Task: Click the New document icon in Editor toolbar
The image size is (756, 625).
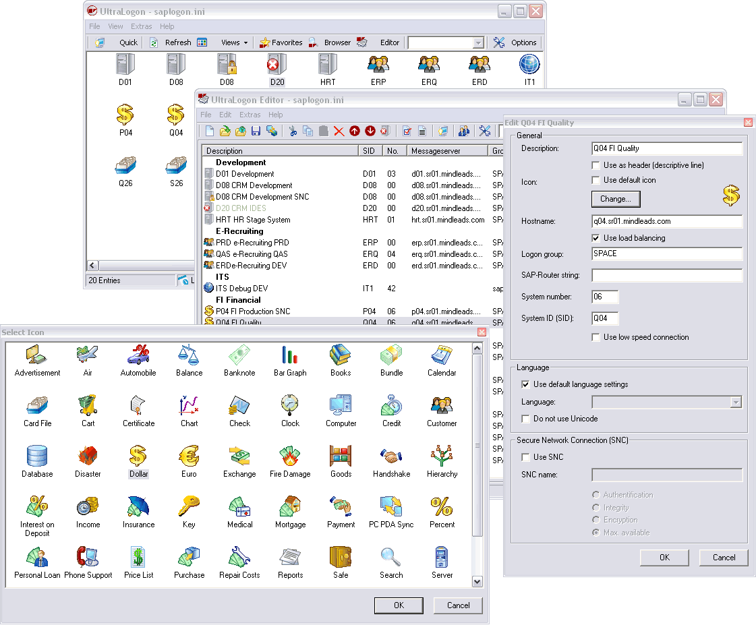Action: pyautogui.click(x=209, y=131)
